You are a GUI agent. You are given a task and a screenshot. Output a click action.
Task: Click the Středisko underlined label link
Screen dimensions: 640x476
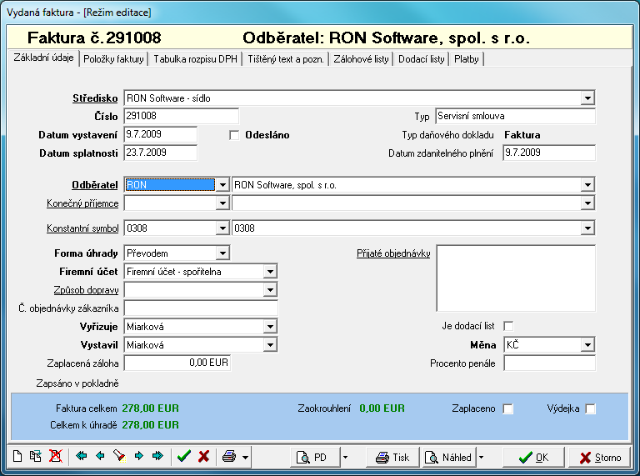tap(95, 98)
